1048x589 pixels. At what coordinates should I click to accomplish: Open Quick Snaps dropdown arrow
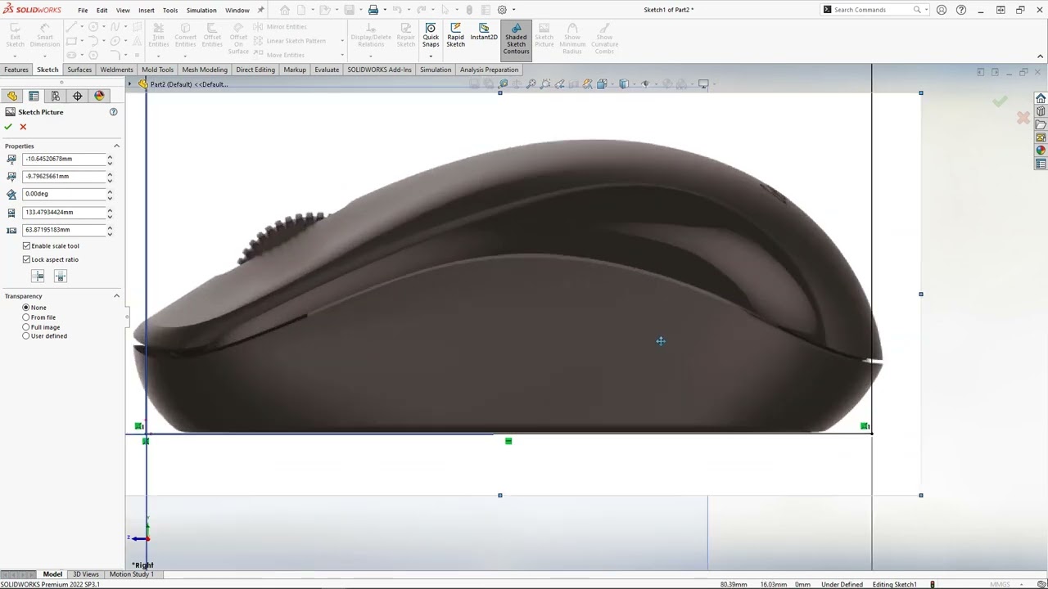pos(431,55)
